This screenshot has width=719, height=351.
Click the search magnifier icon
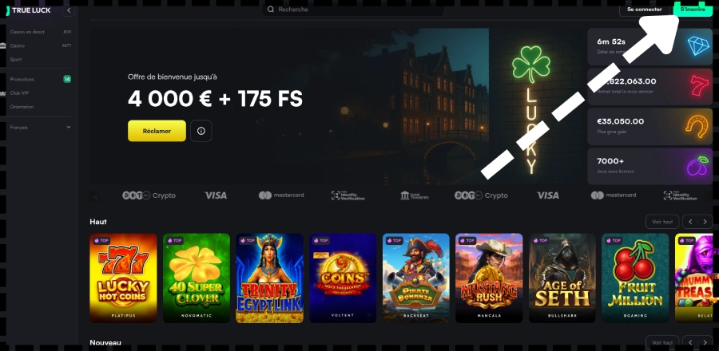click(x=271, y=9)
